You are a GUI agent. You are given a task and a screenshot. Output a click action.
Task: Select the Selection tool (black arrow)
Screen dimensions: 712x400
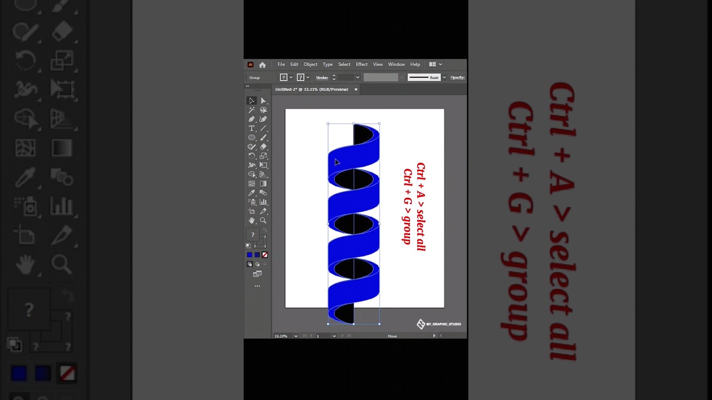pyautogui.click(x=251, y=101)
